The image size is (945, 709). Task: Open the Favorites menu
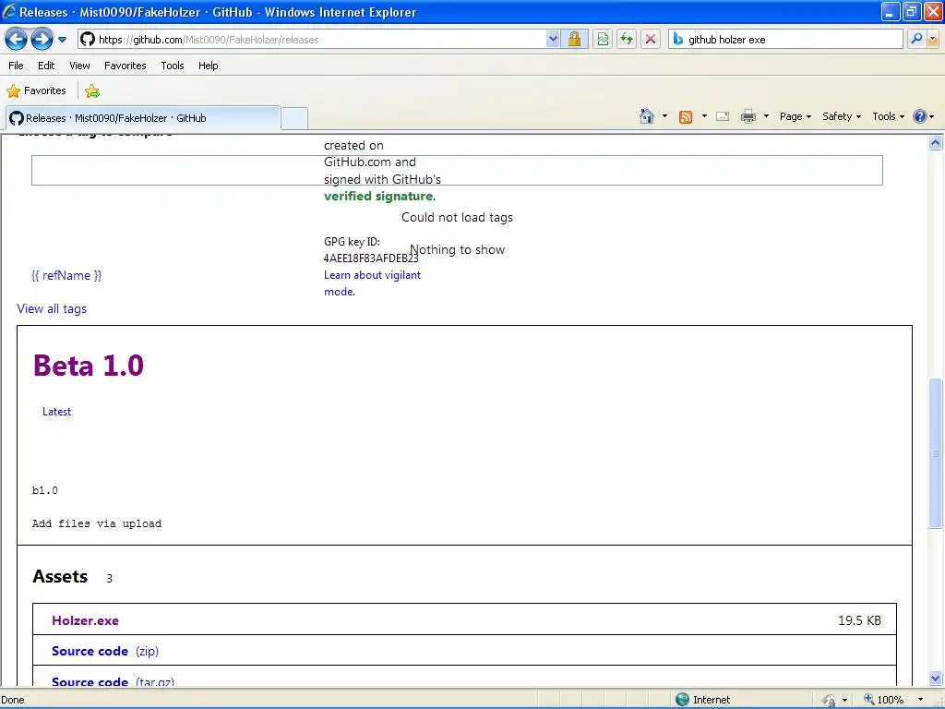click(125, 66)
